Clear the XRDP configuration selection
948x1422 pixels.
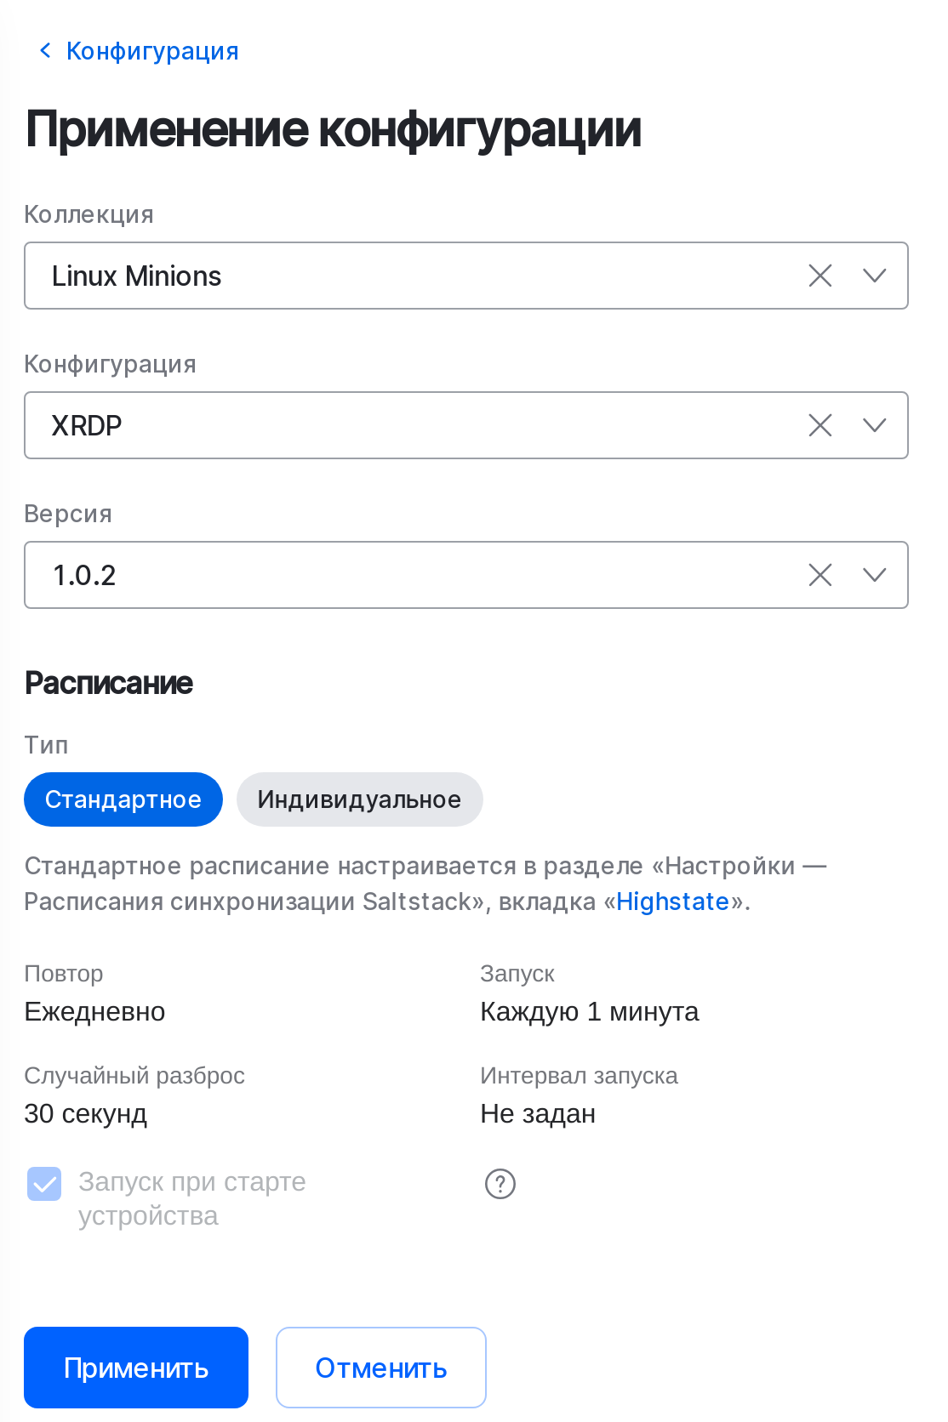click(820, 425)
